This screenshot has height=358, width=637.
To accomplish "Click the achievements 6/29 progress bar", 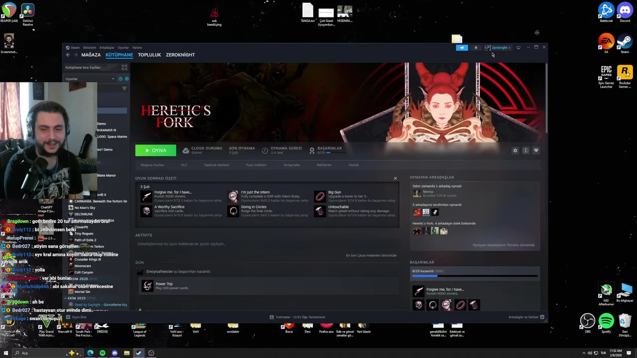I will (x=474, y=275).
